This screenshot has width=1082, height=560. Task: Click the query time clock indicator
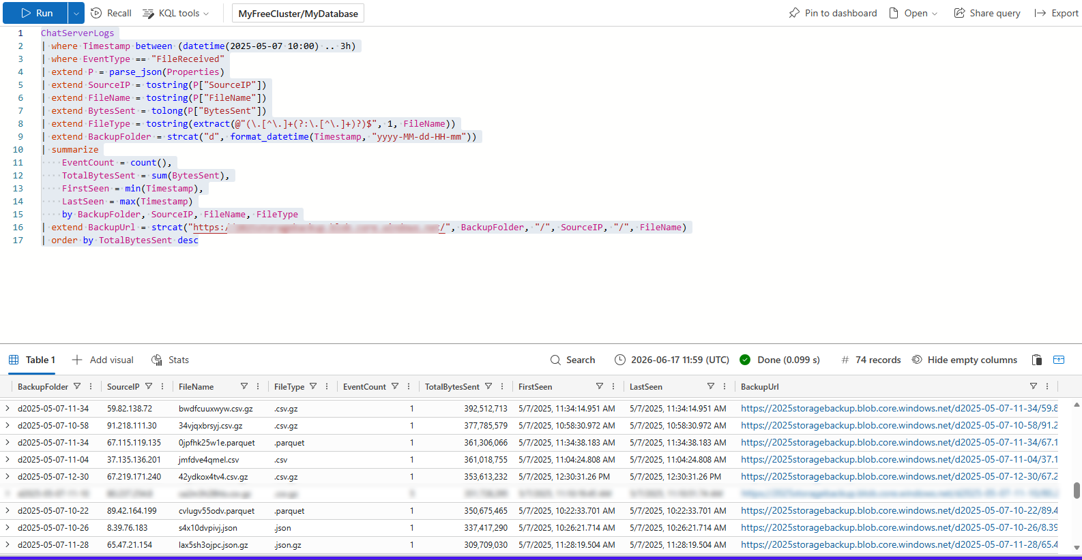pos(619,360)
